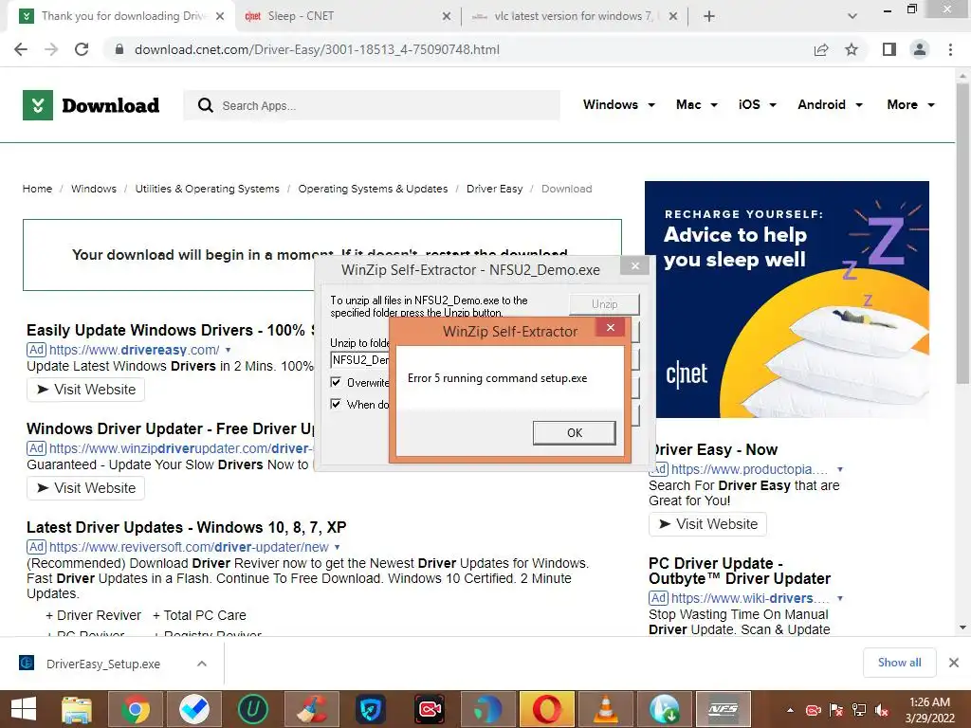Click the address bar URL
Image resolution: width=971 pixels, height=728 pixels.
coord(317,49)
